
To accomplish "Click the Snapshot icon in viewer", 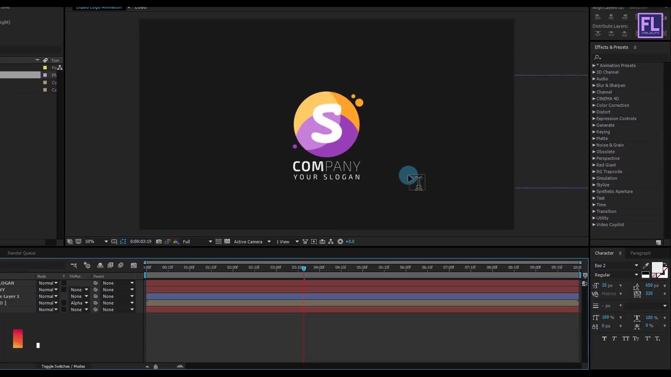I will (159, 241).
